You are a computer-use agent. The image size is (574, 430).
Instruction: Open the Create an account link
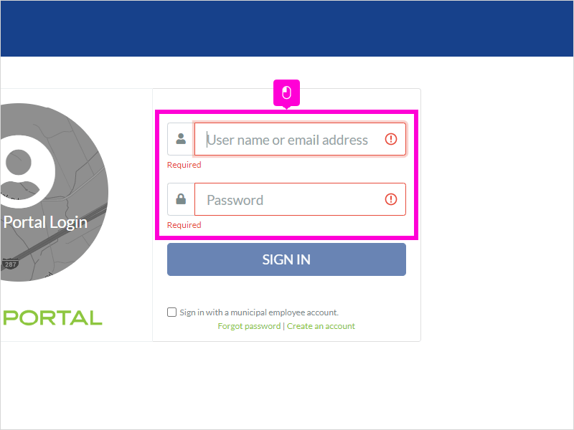(x=321, y=326)
